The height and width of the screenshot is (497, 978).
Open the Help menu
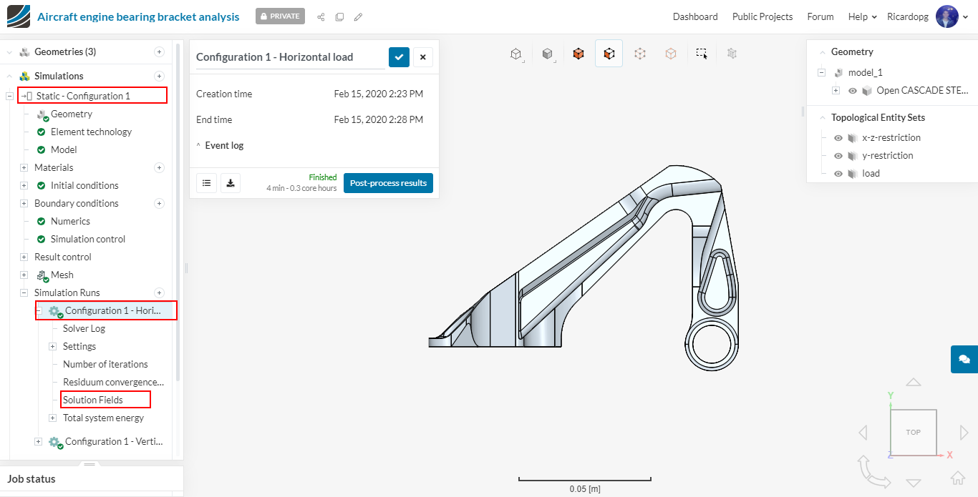click(862, 16)
